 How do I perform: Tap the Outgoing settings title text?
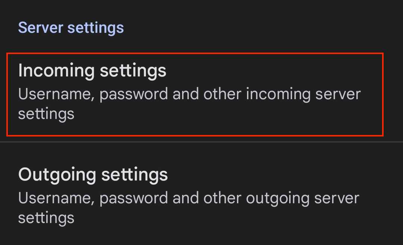[93, 175]
